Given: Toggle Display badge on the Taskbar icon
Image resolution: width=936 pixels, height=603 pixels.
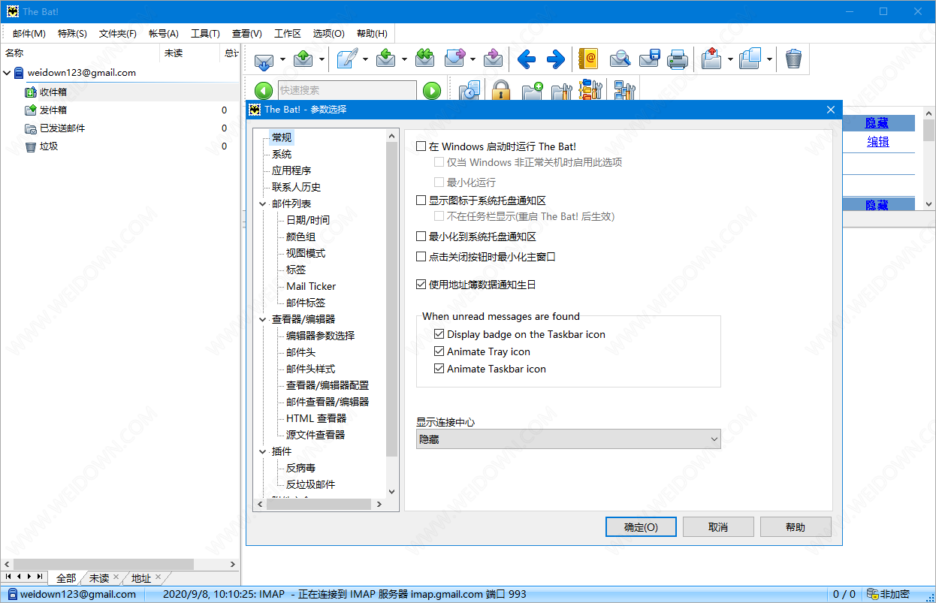Looking at the screenshot, I should click(440, 334).
